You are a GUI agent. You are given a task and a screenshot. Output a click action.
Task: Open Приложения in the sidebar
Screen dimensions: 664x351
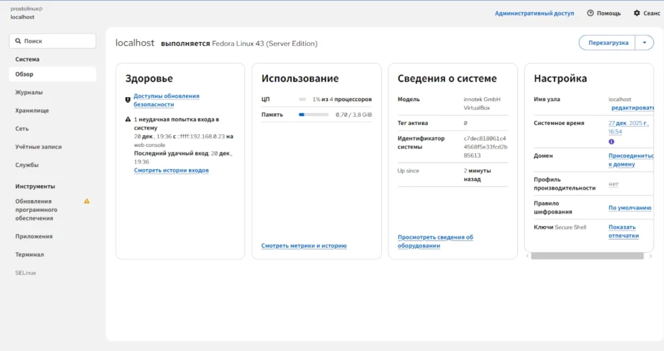pyautogui.click(x=53, y=236)
